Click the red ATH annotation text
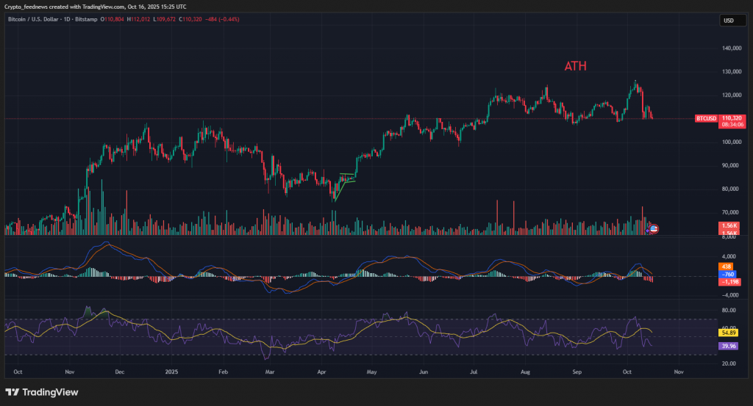The width and height of the screenshot is (753, 406). 575,66
